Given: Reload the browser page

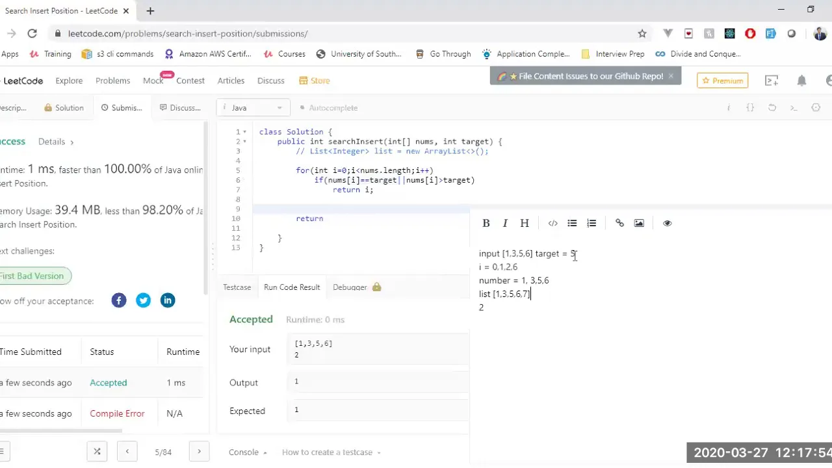Looking at the screenshot, I should coord(32,33).
